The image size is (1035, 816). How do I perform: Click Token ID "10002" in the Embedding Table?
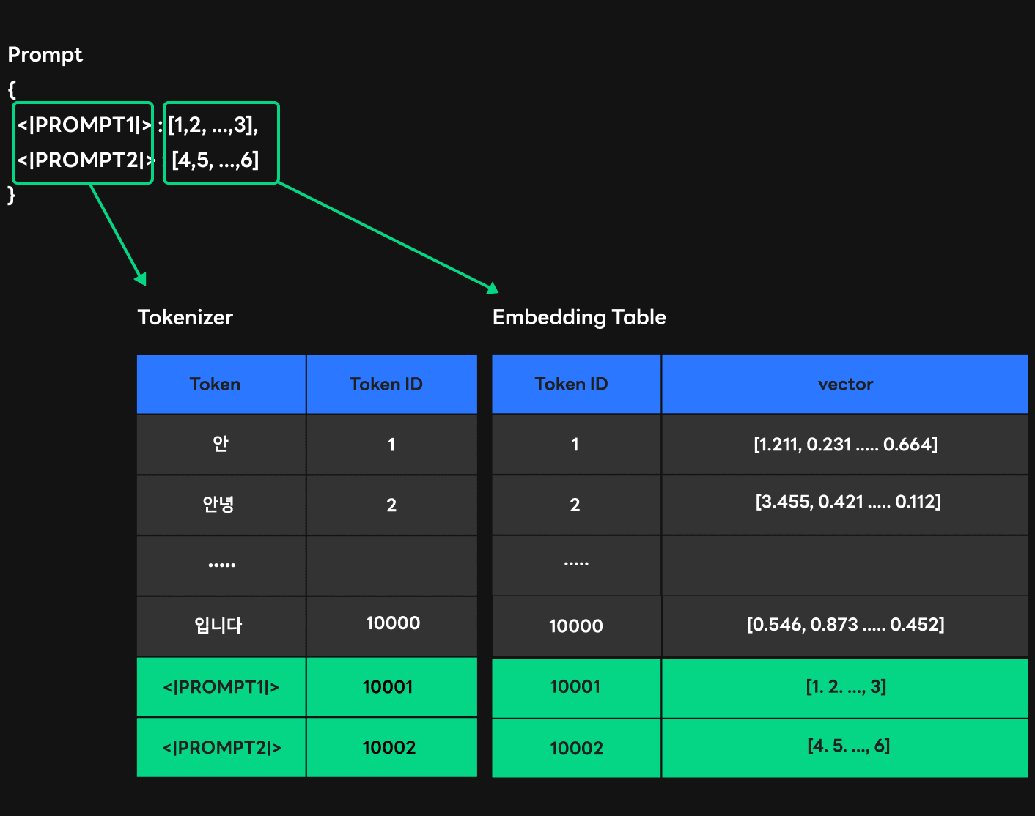point(576,748)
